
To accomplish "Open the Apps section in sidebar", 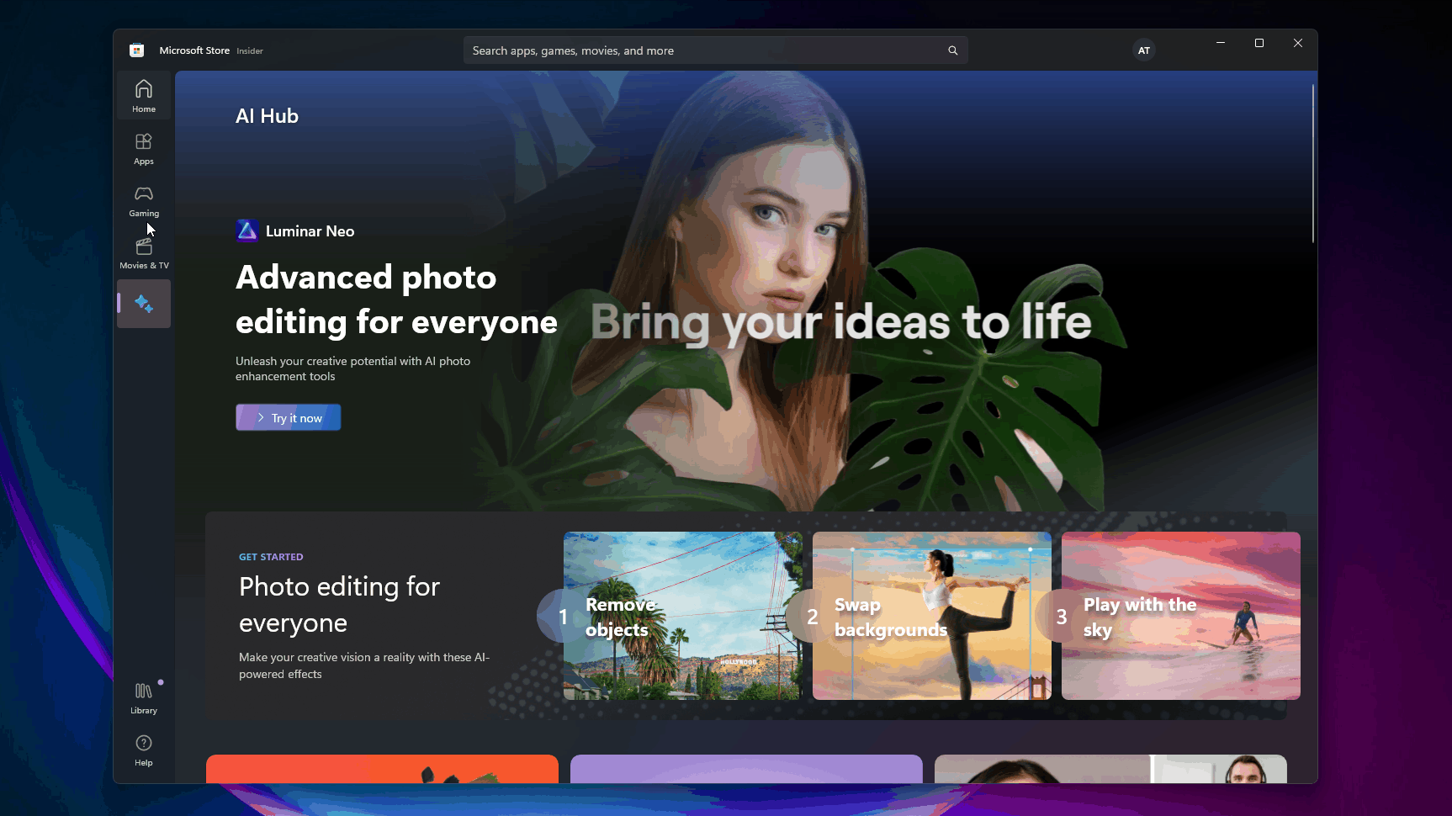I will 144,149.
